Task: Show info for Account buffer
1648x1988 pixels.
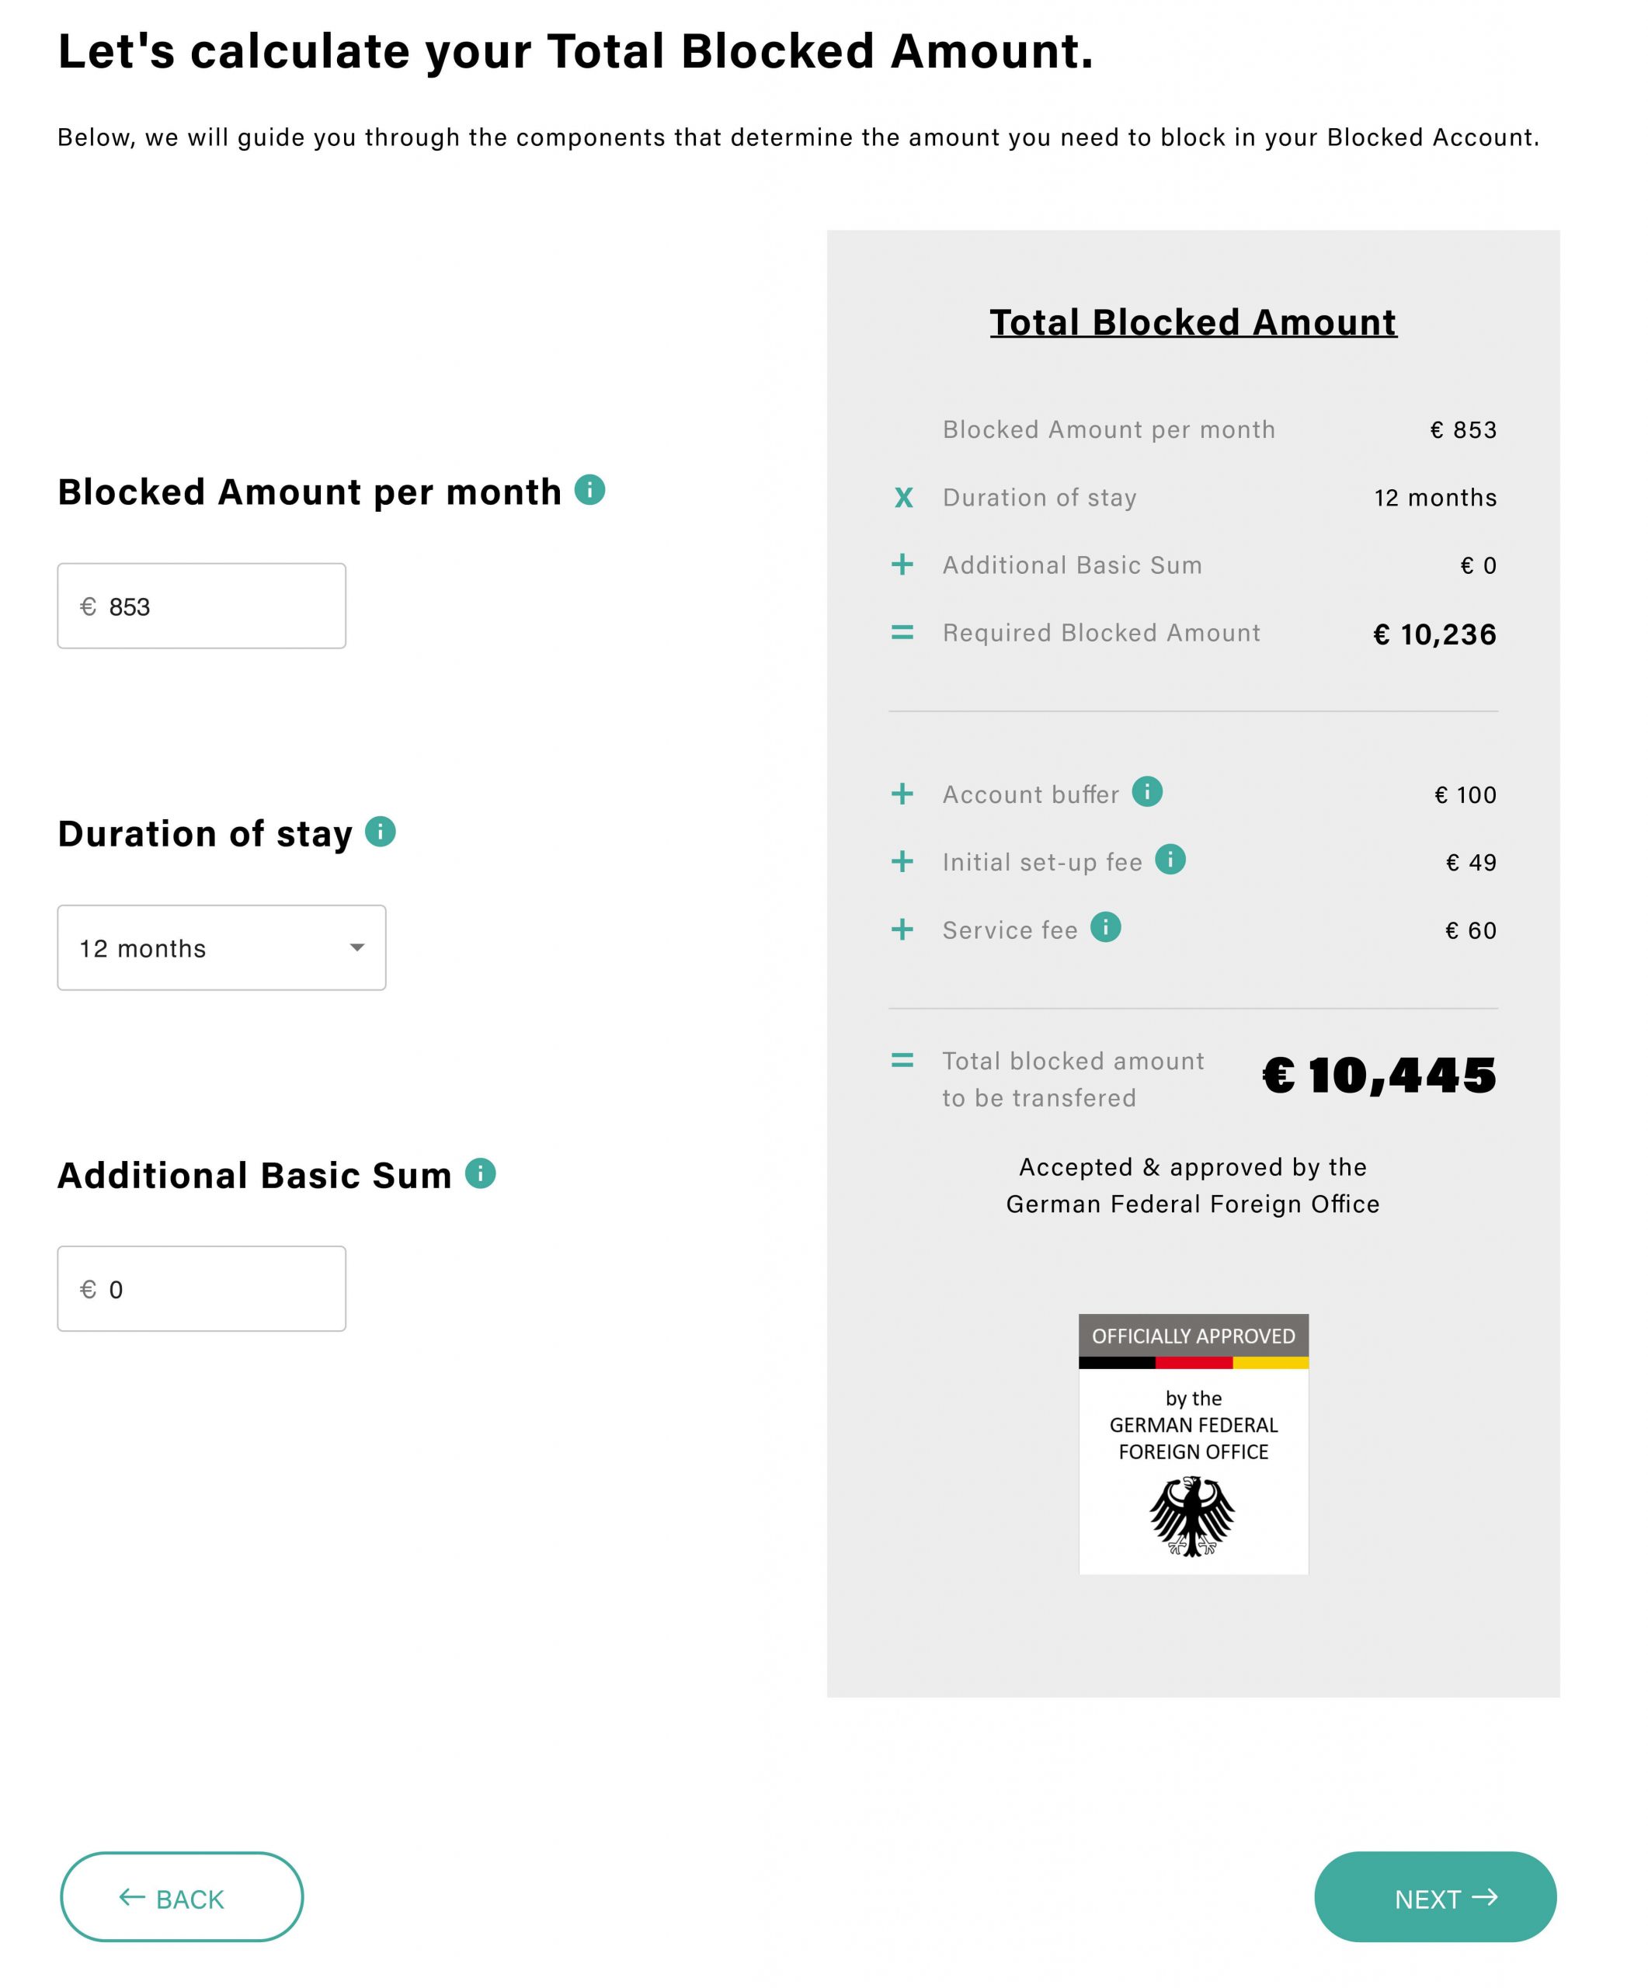Action: [x=1146, y=791]
